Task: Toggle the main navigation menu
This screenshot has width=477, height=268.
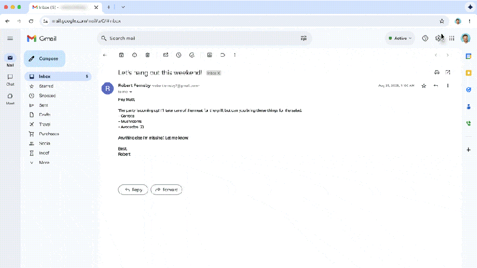Action: 10,38
